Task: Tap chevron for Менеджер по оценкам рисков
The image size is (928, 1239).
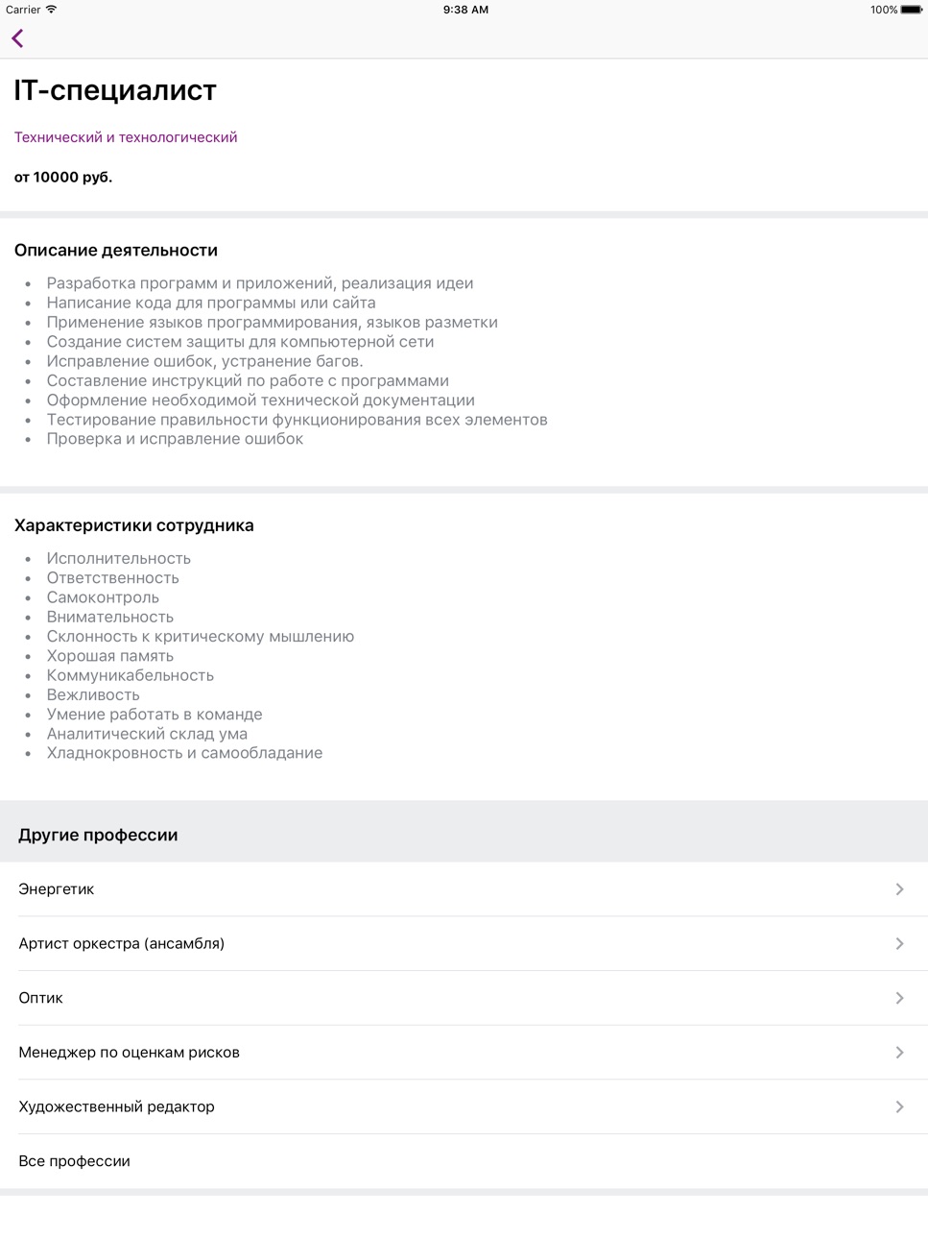Action: point(899,1053)
